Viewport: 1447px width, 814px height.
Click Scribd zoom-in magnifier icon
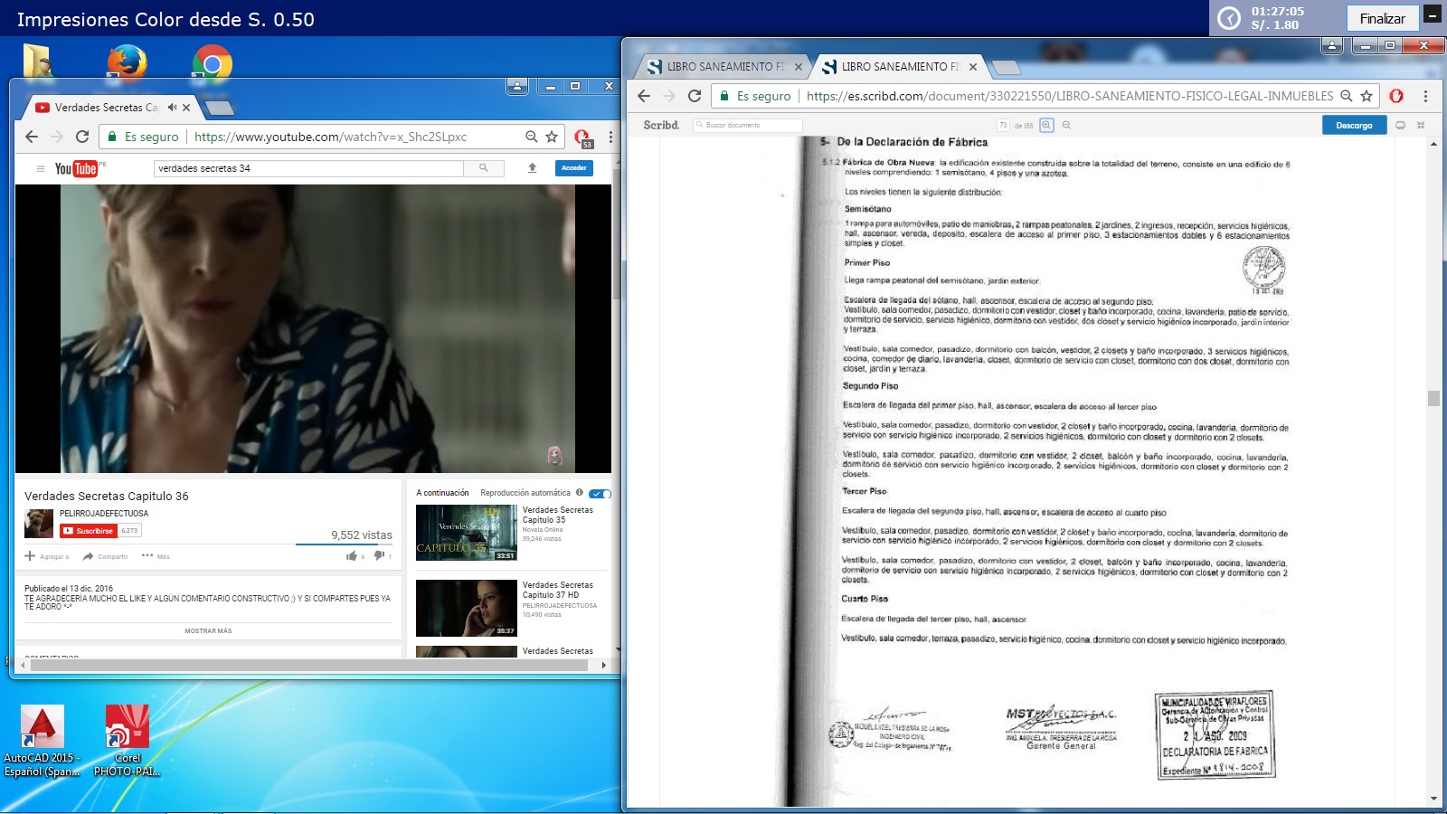(1046, 126)
